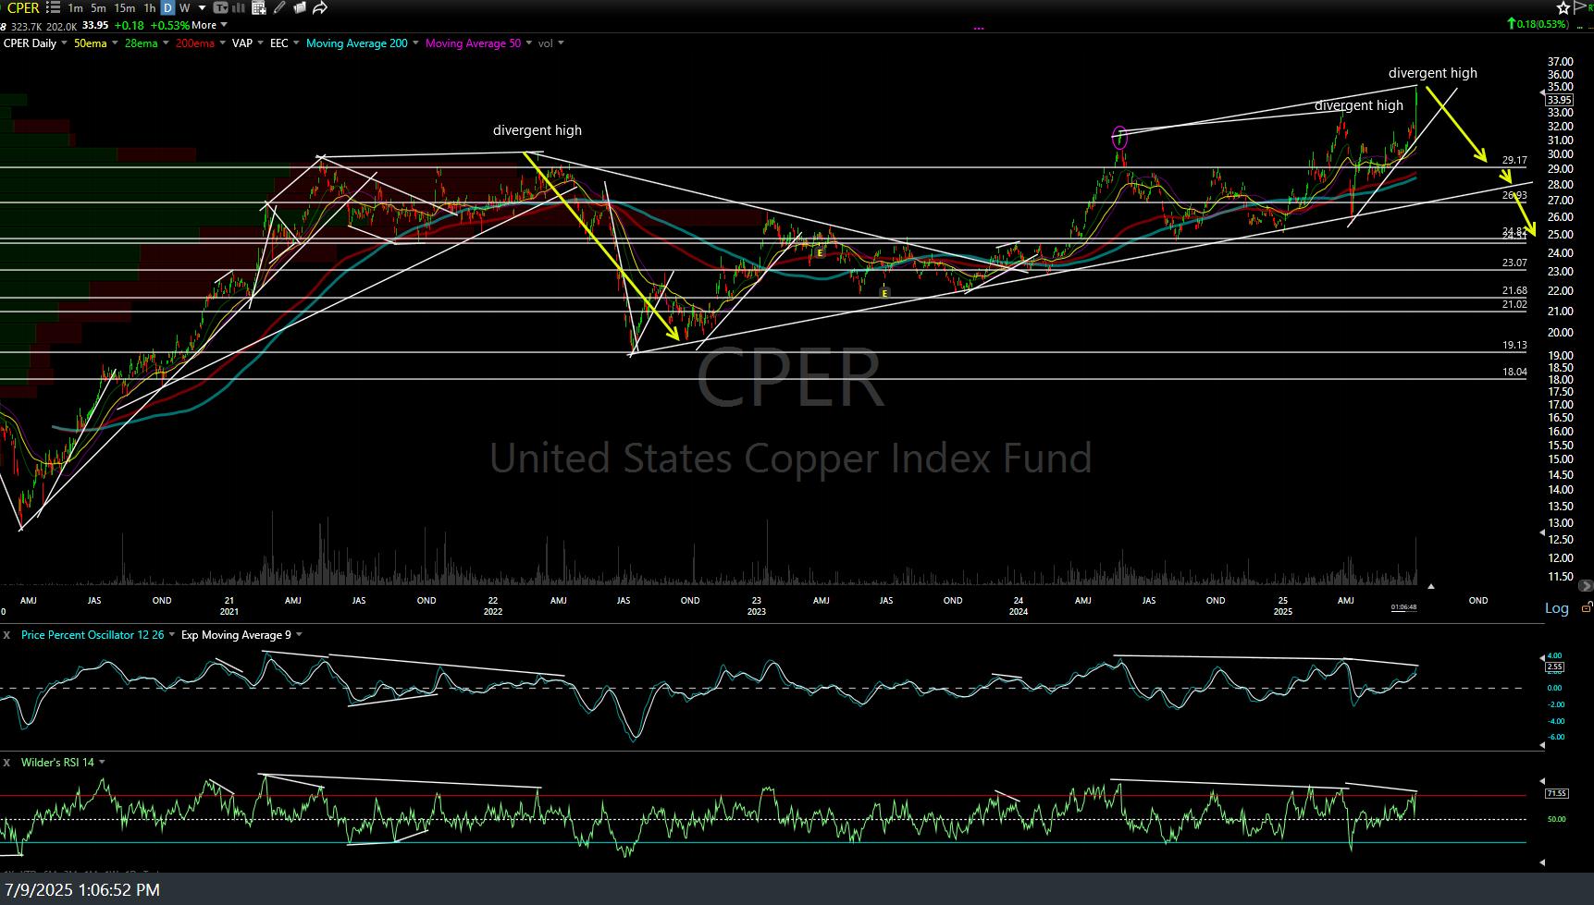1594x905 pixels.
Task: Select the W weekly timeframe
Action: [184, 8]
